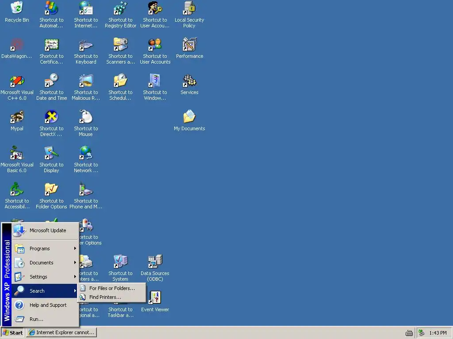This screenshot has width=453, height=339.
Task: Open Programs in the Start menu
Action: point(46,249)
